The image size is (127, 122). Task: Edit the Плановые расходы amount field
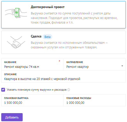(95, 100)
